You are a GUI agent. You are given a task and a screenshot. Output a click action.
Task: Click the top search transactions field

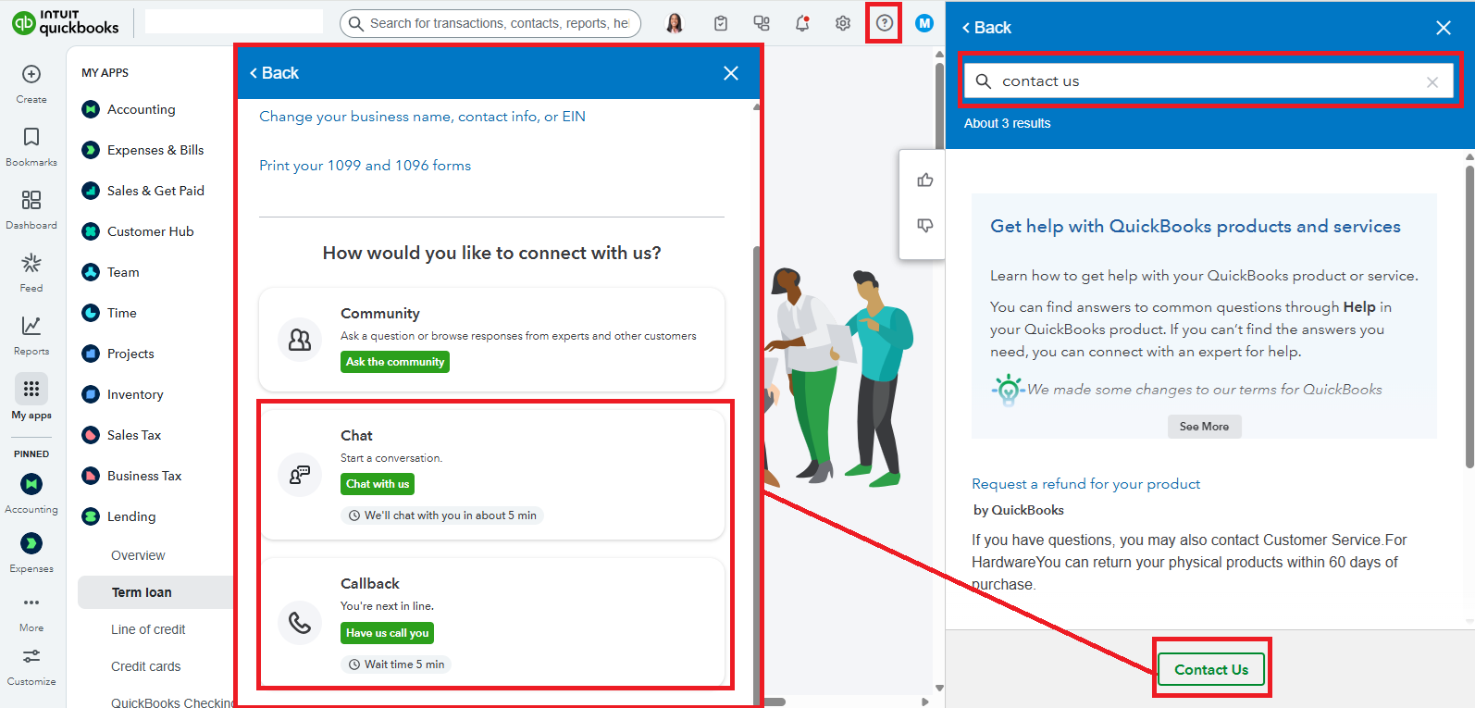coord(490,23)
